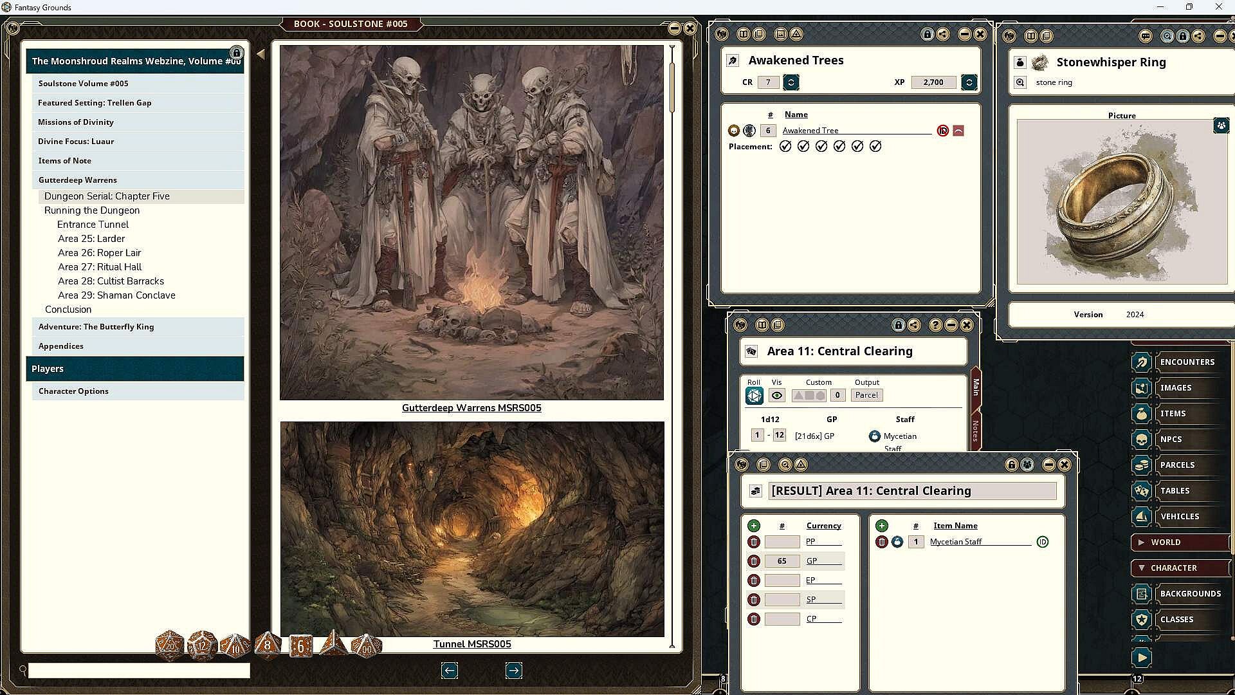Roll the d6 die

300,646
